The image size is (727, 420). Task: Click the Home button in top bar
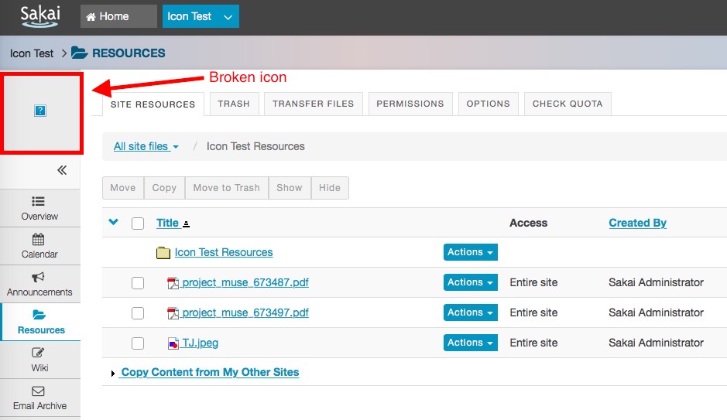[118, 17]
